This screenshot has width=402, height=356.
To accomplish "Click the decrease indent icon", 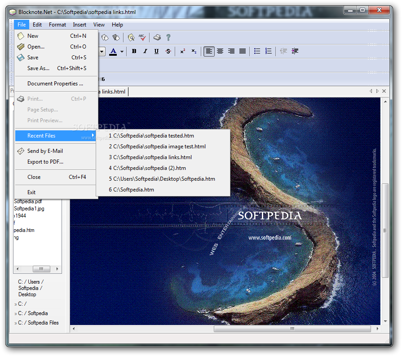I will pyautogui.click(x=283, y=51).
